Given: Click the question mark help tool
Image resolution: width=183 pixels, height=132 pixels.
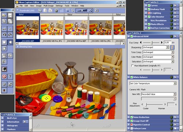Looking at the screenshot, I should click(10, 77).
